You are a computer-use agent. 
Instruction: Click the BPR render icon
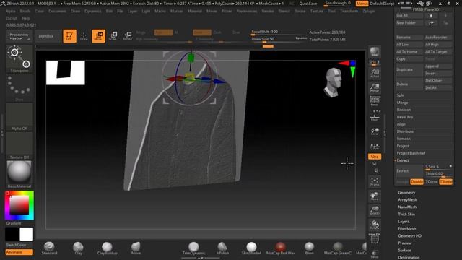375,52
